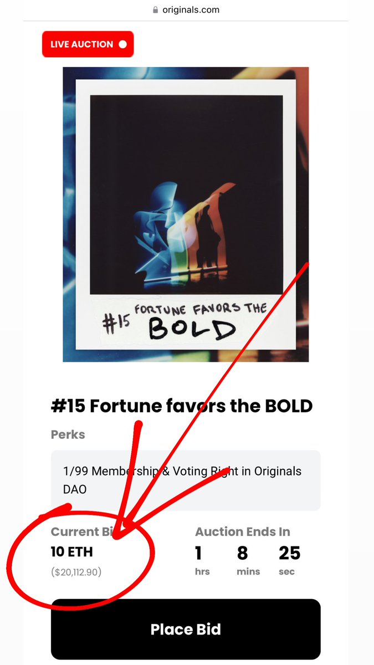374x665 pixels.
Task: Tap the sec label under the countdown
Action: pyautogui.click(x=286, y=571)
